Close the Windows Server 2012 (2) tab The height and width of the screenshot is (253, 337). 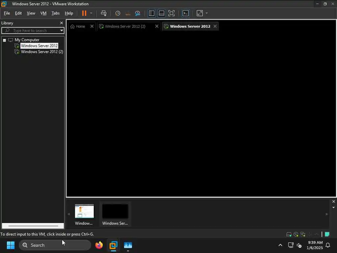click(x=157, y=26)
